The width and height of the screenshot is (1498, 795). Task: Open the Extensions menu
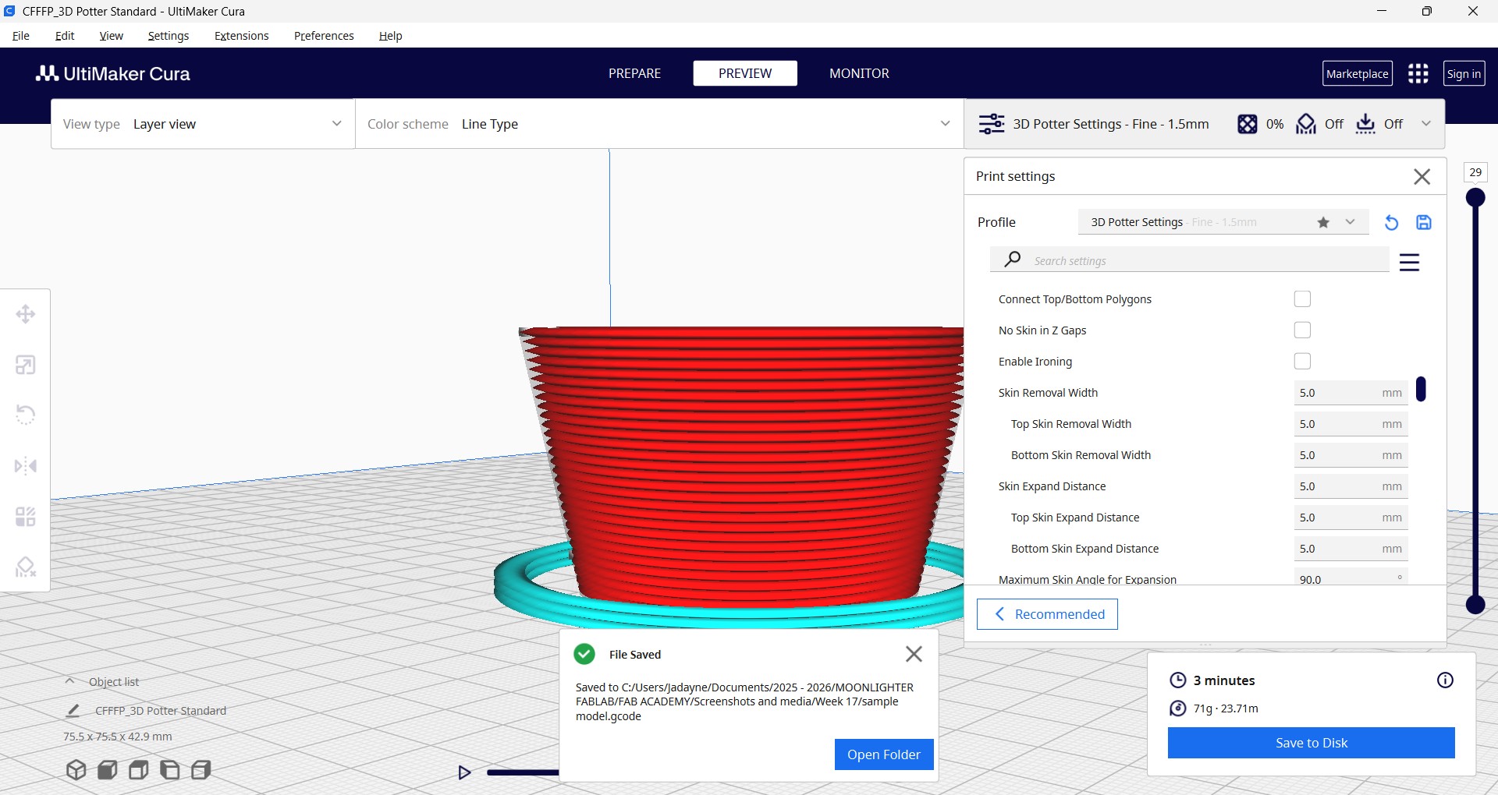click(x=242, y=36)
